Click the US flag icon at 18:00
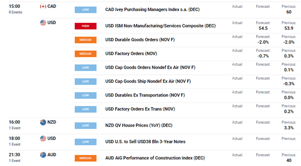The height and width of the screenshot is (166, 301). point(43,139)
